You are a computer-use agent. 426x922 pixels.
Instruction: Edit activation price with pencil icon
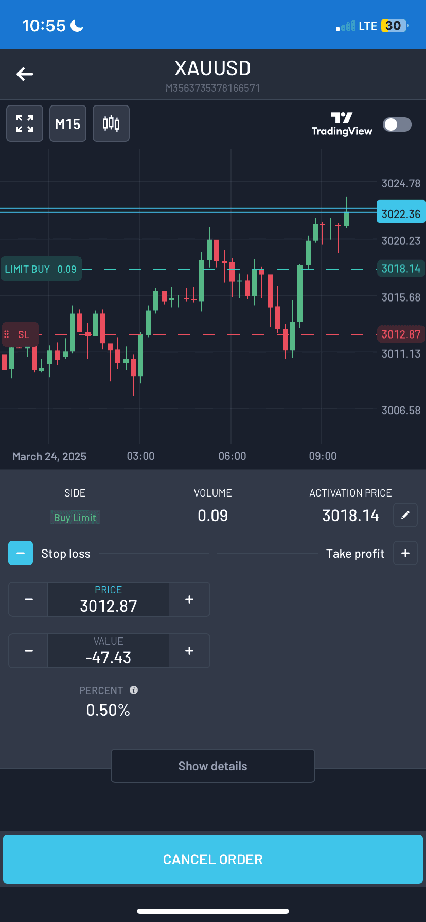405,515
